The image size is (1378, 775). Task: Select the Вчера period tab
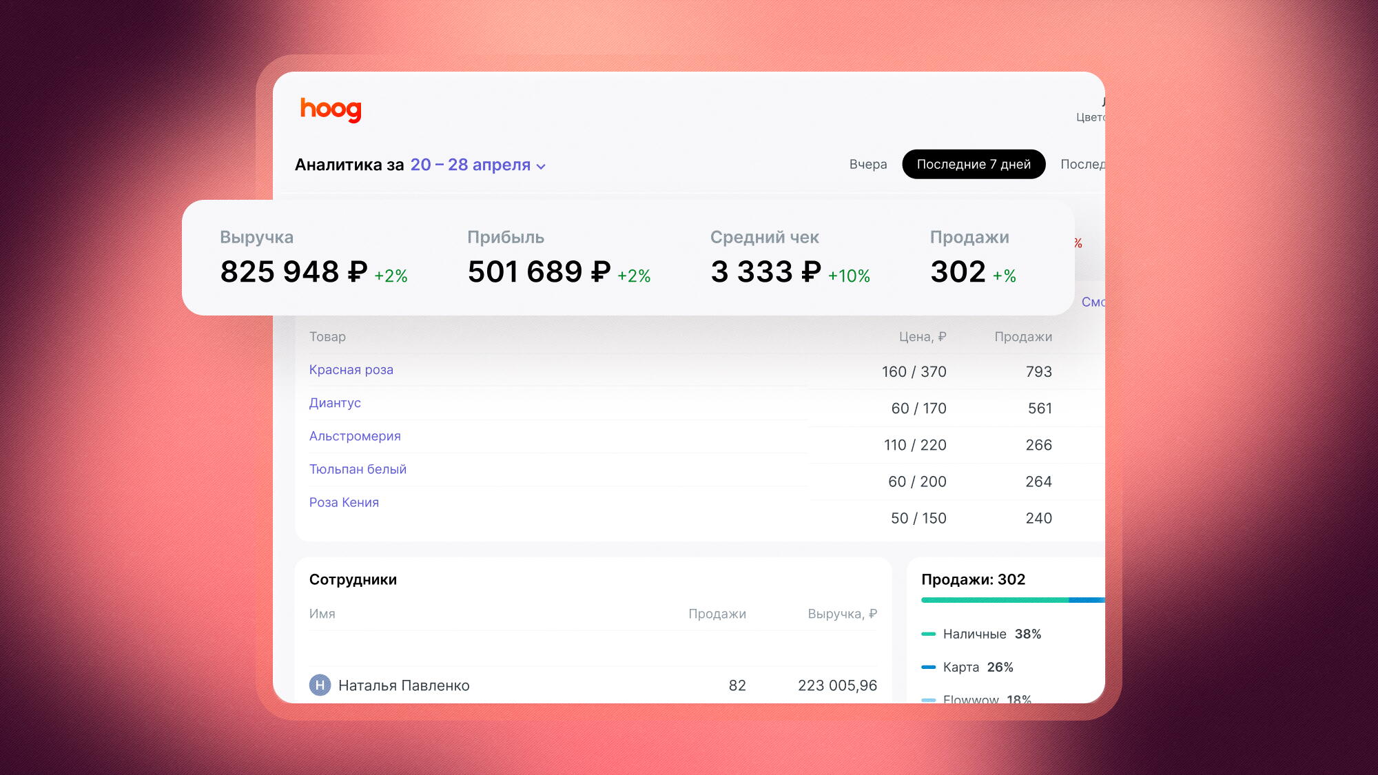[x=867, y=164]
